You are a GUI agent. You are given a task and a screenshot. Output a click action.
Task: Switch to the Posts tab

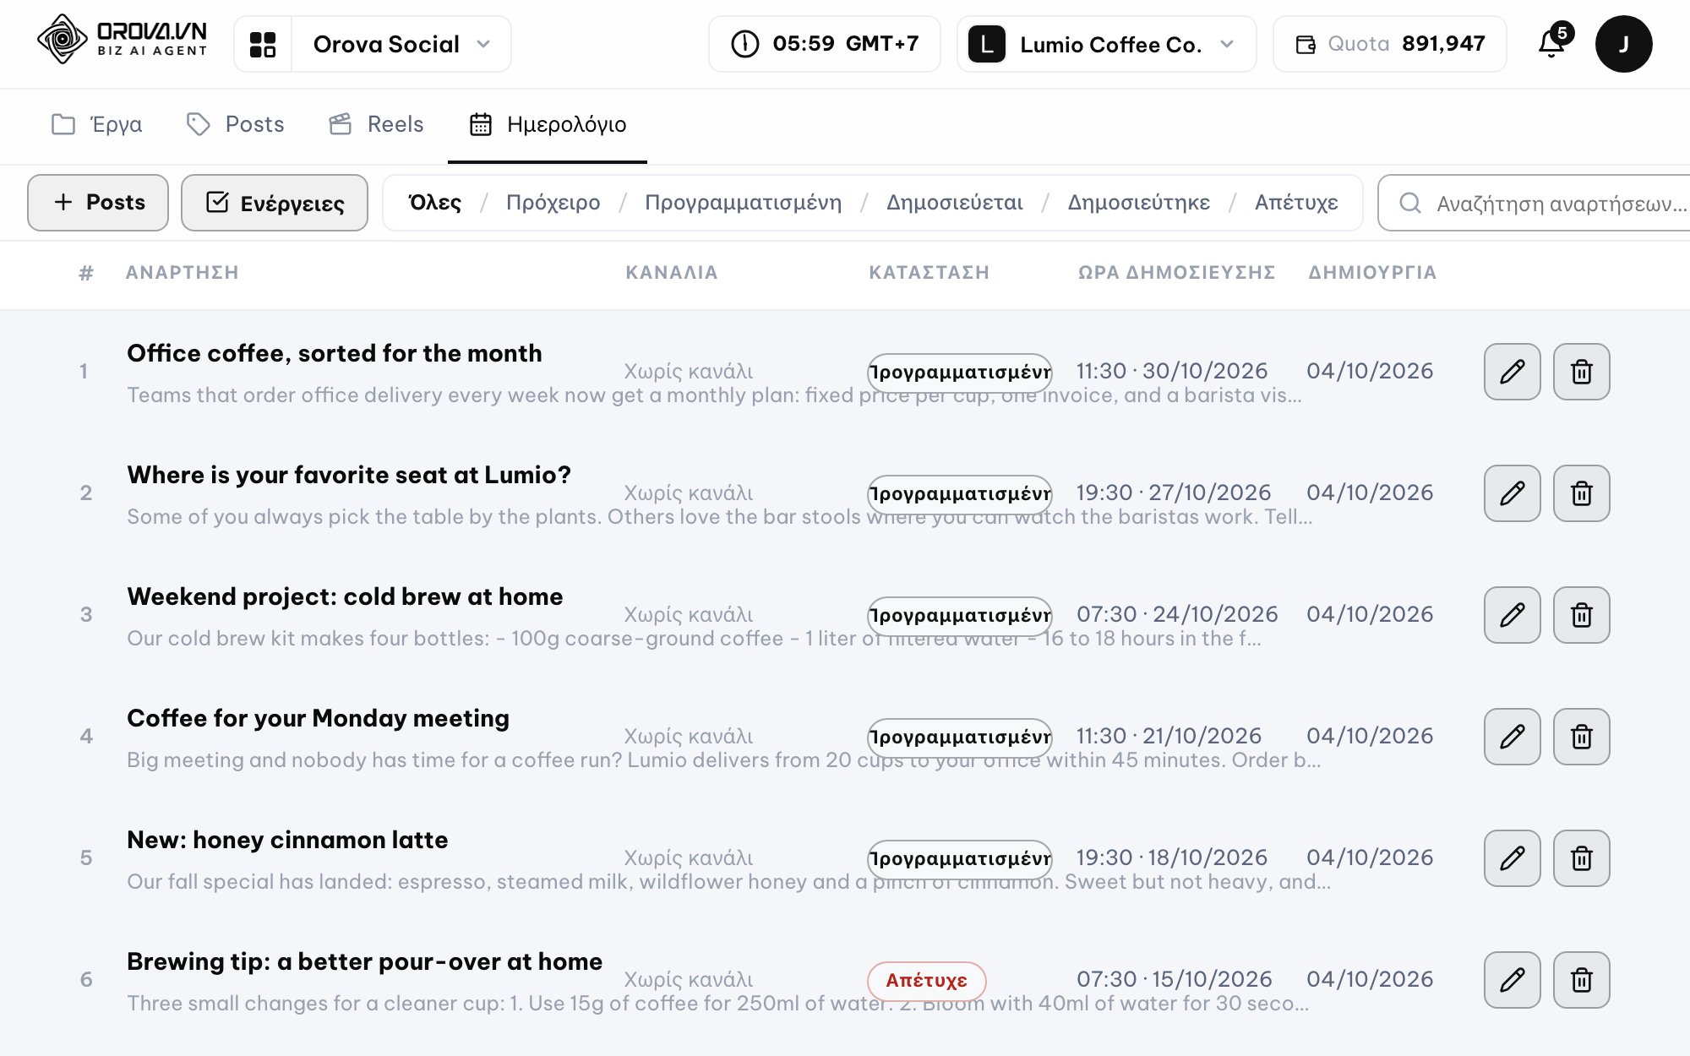pyautogui.click(x=235, y=125)
